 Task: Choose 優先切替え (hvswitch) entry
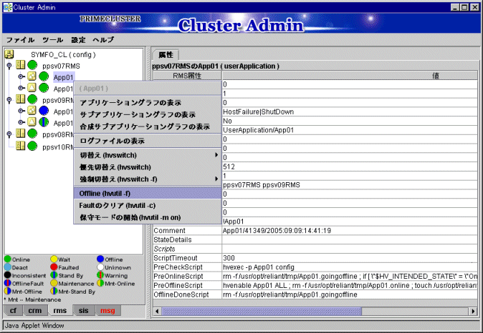click(x=148, y=167)
